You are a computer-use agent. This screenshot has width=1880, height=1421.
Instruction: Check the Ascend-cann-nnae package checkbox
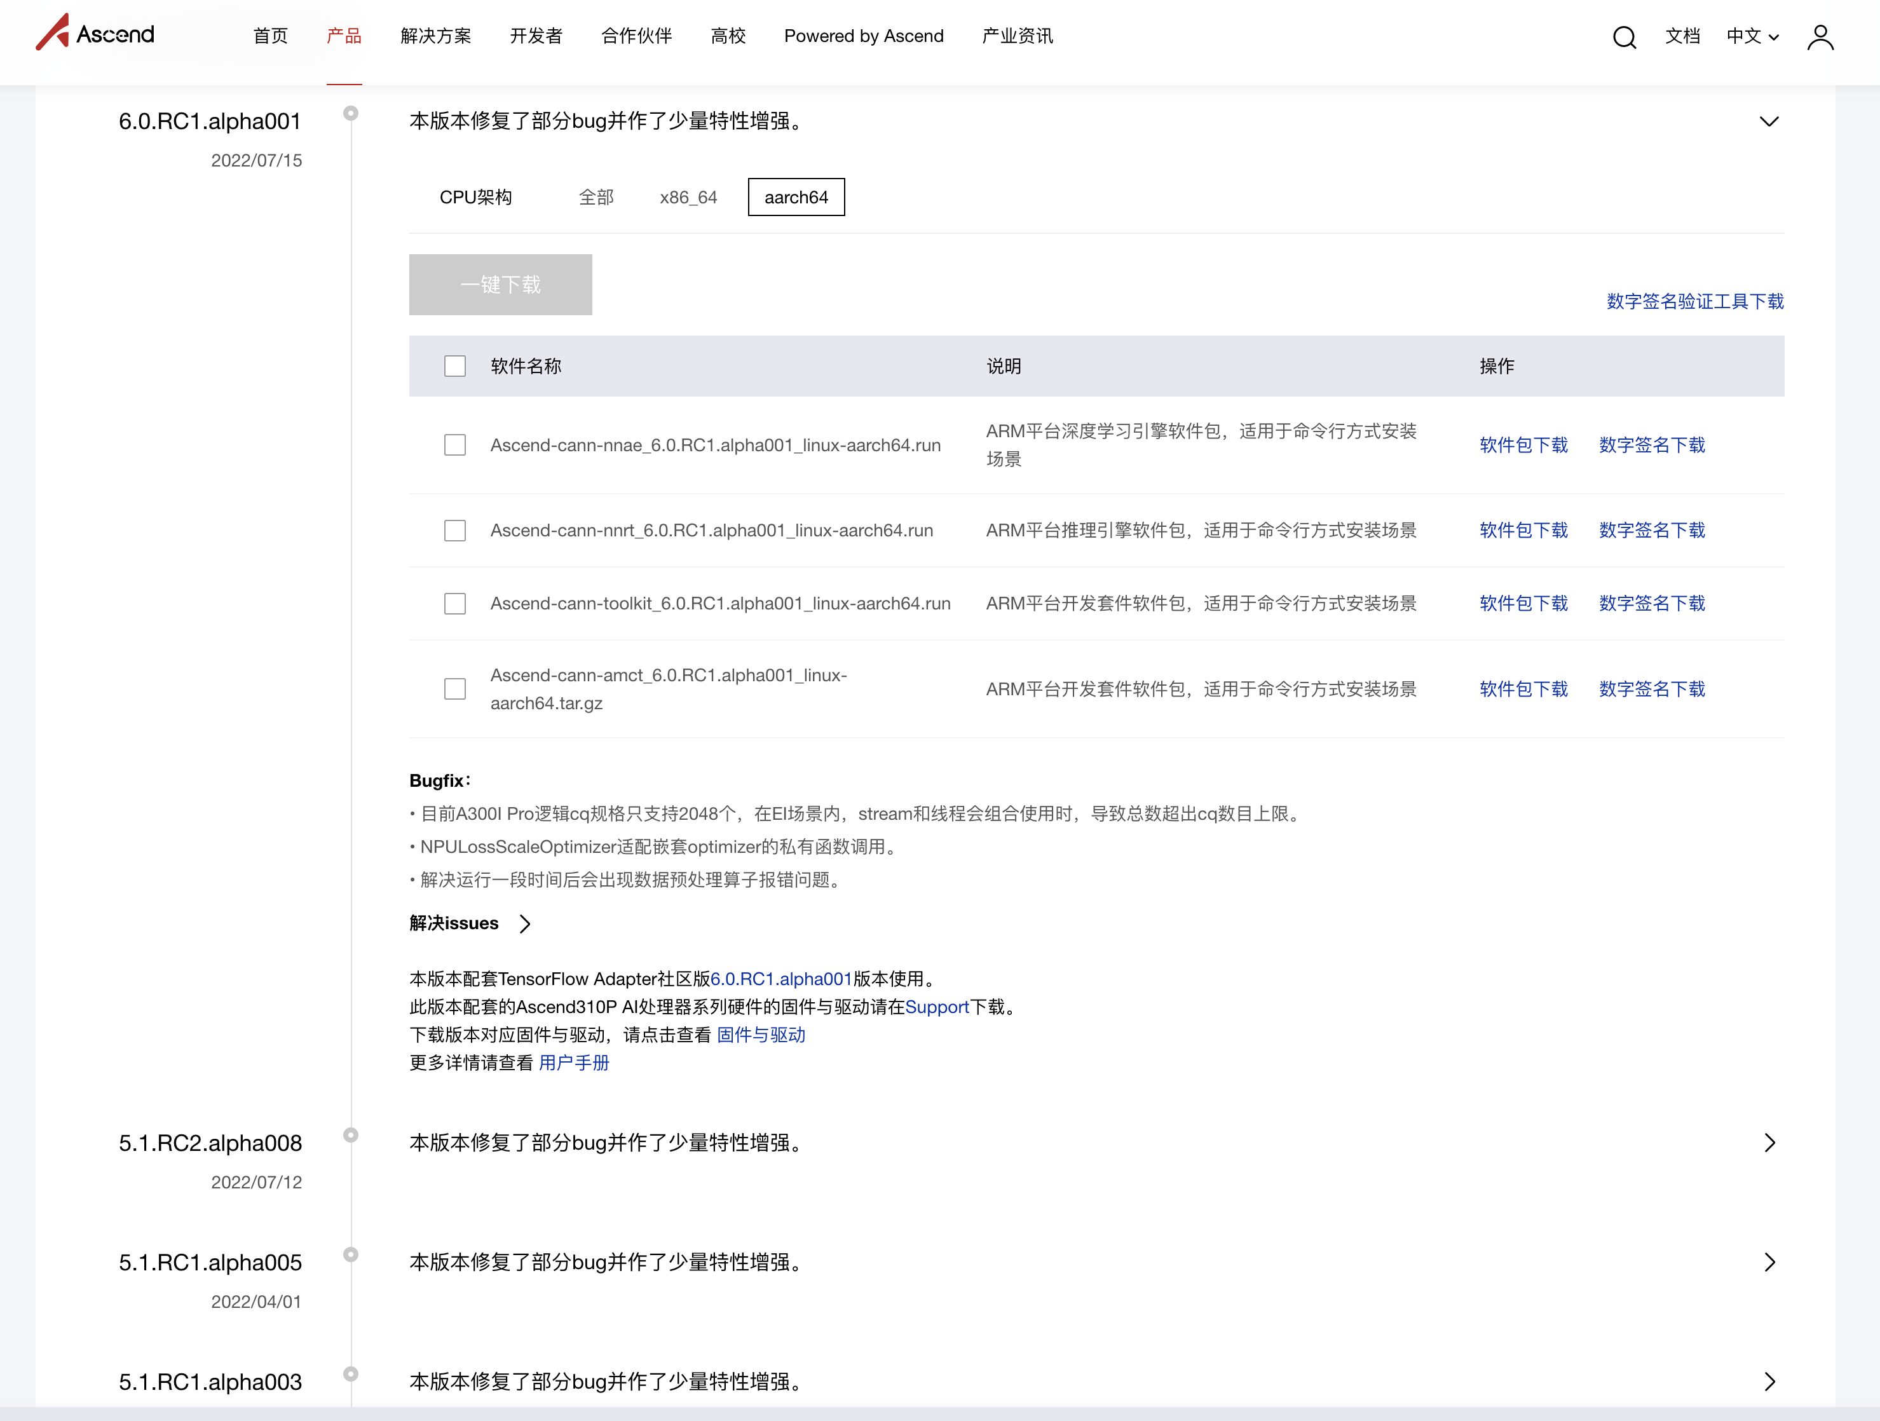pos(454,445)
